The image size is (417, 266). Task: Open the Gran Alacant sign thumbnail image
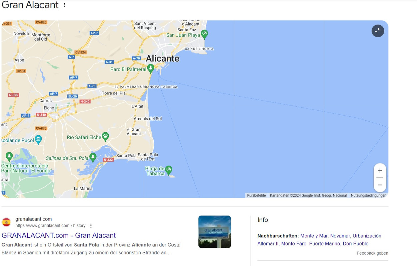click(x=215, y=232)
